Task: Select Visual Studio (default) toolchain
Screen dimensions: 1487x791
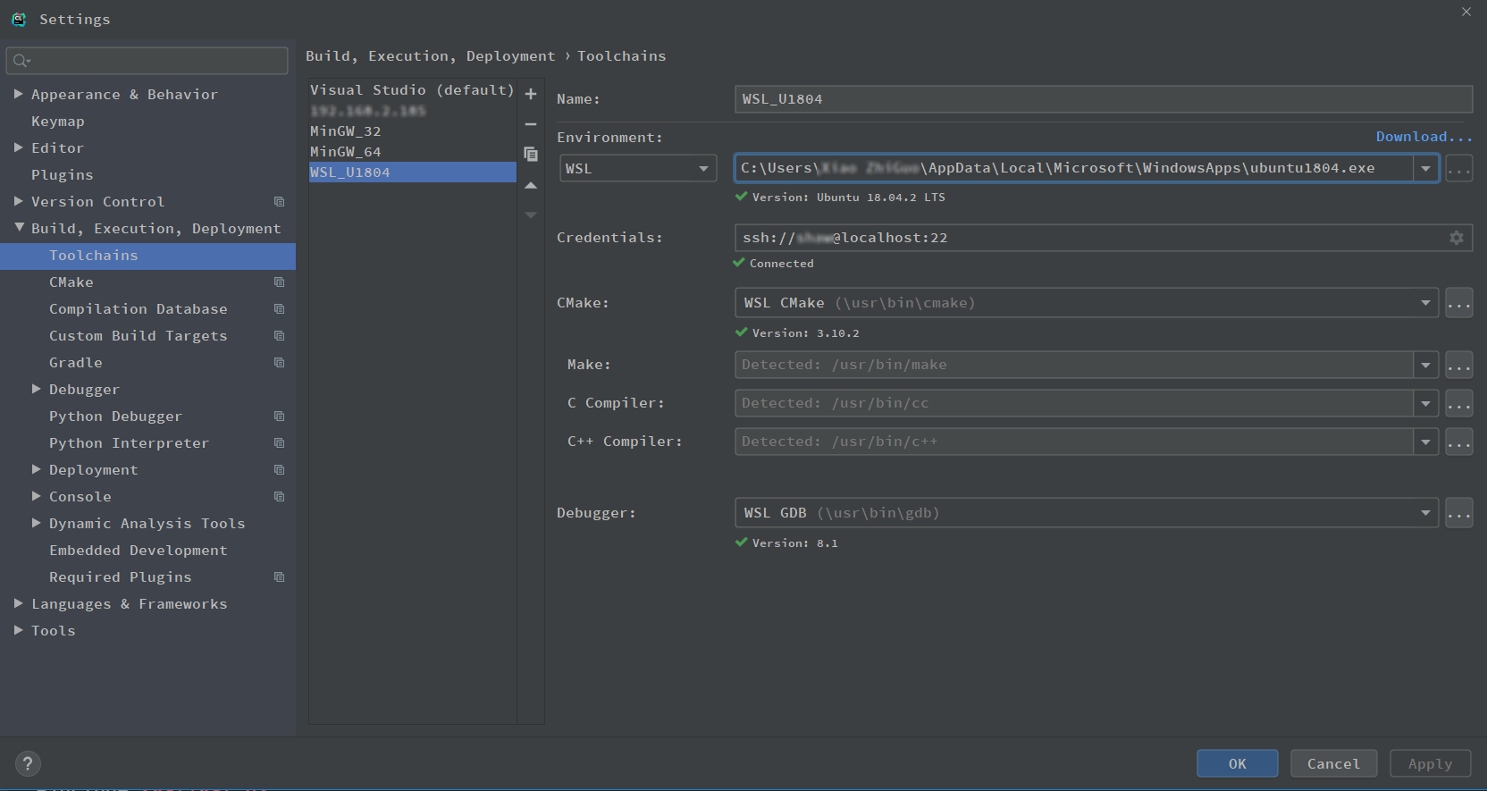Action: coord(412,90)
